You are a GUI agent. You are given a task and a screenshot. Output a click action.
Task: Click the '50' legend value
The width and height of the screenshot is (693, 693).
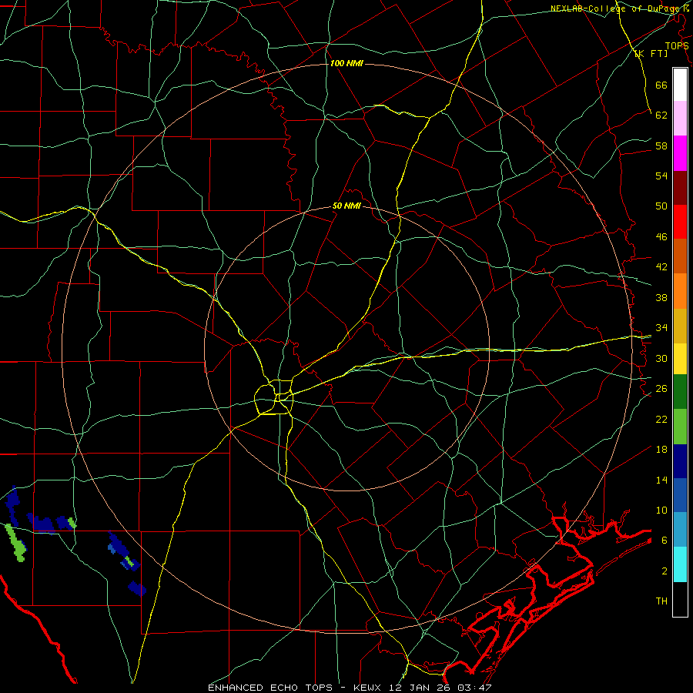pos(661,206)
